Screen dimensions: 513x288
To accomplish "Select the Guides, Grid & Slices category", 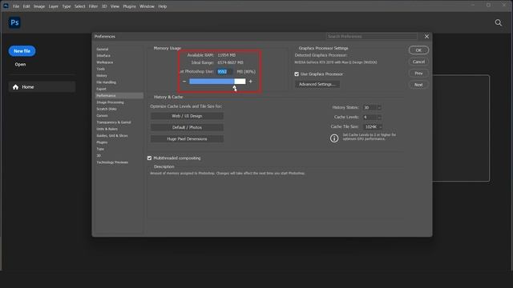I will (x=112, y=135).
